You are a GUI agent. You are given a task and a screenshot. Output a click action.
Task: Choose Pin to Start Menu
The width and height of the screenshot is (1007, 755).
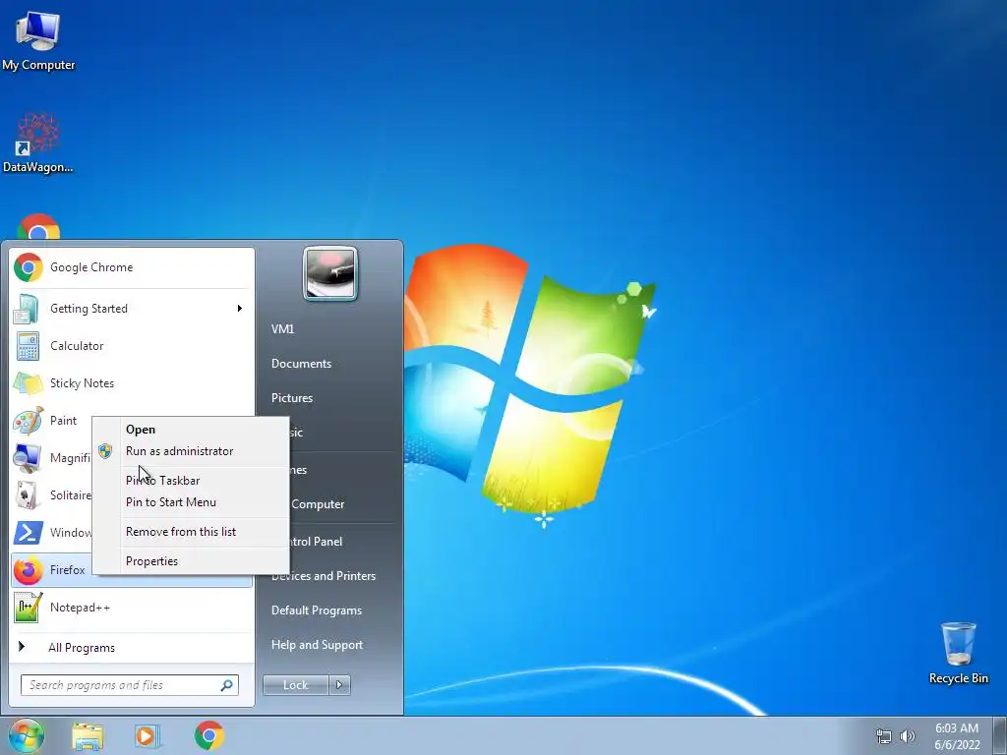(x=191, y=502)
